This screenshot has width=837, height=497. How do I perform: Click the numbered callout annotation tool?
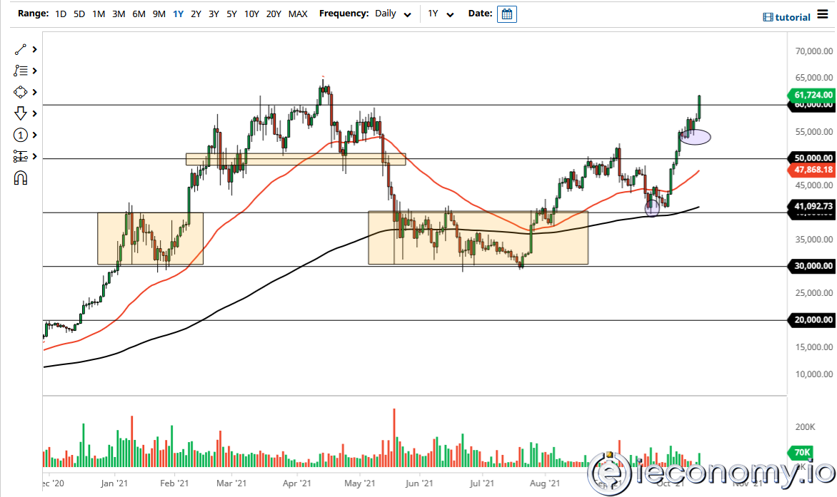click(x=20, y=135)
